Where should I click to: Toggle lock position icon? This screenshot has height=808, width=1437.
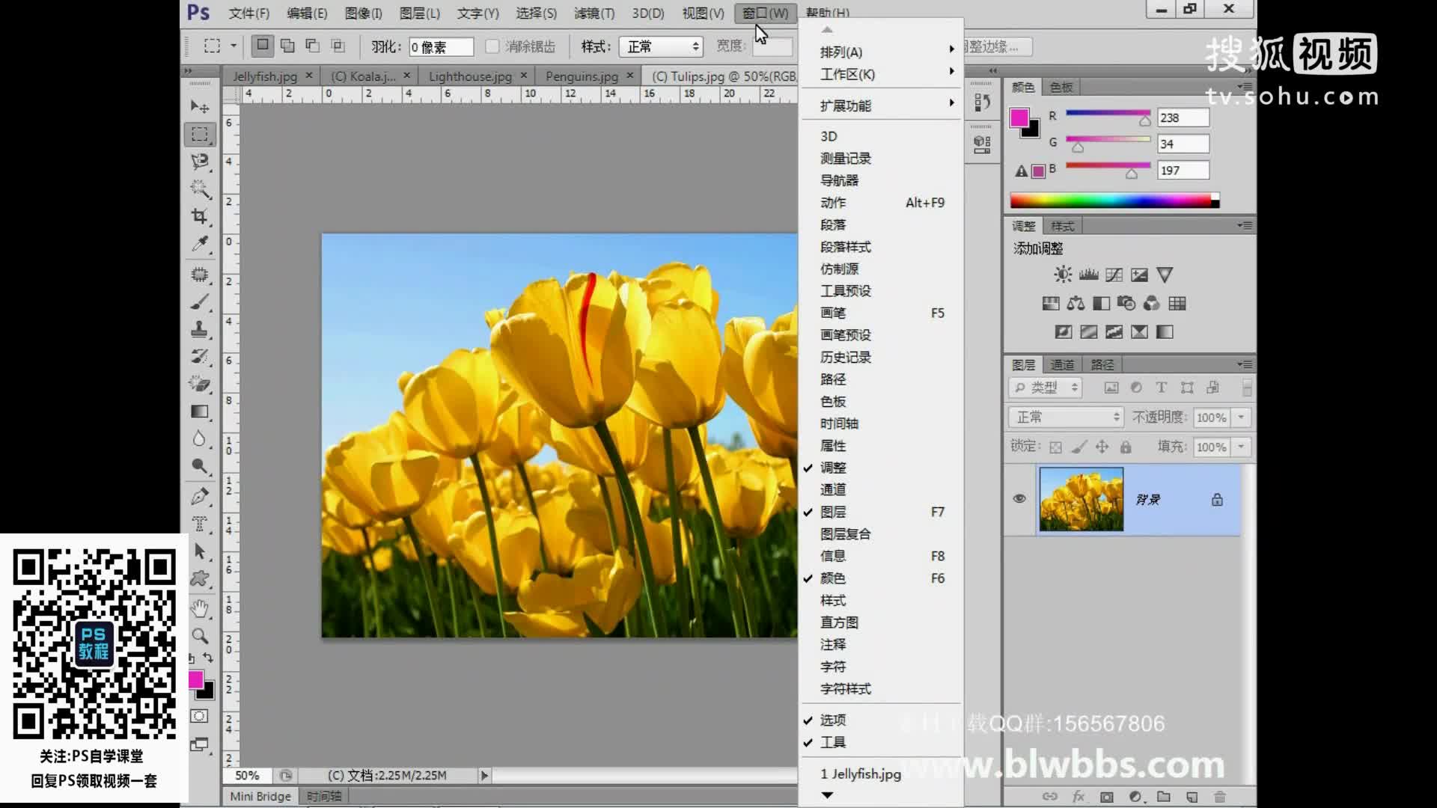click(1102, 447)
